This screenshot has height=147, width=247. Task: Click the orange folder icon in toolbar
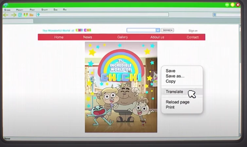pos(31,15)
